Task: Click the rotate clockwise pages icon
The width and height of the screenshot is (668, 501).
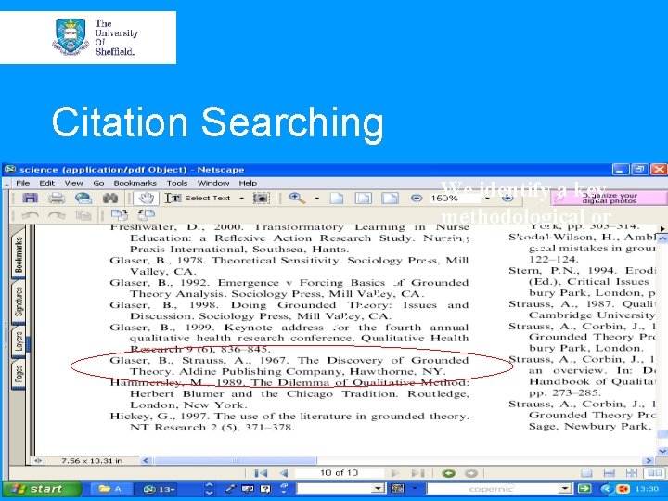Action: click(120, 215)
